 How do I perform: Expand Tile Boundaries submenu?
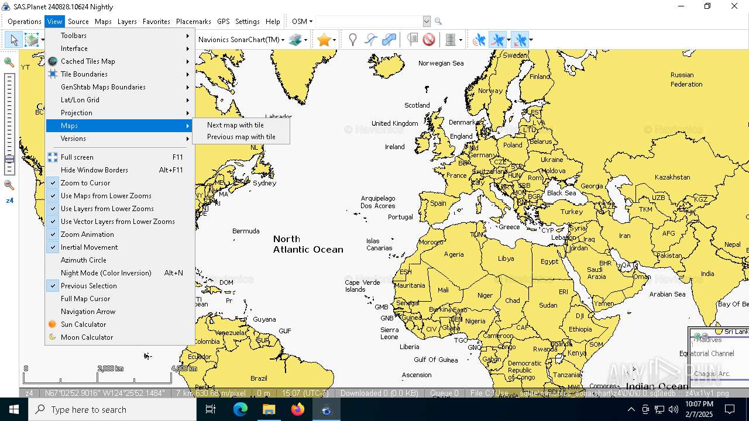point(120,74)
